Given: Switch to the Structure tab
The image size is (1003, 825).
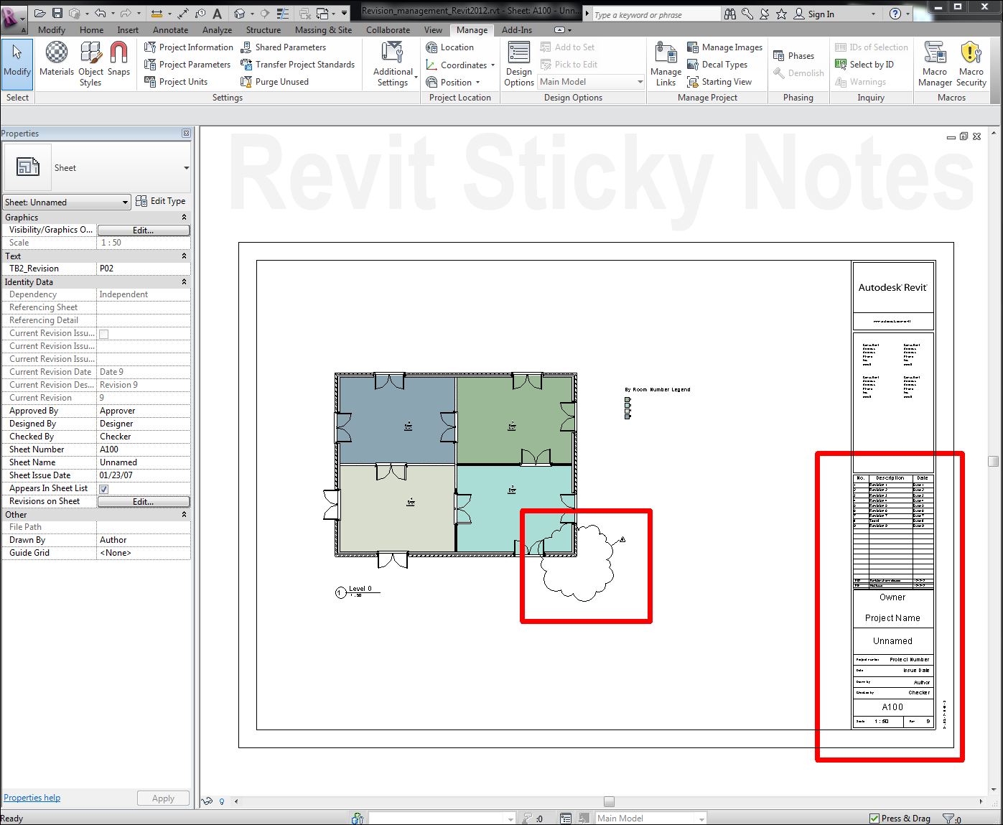Looking at the screenshot, I should (263, 30).
